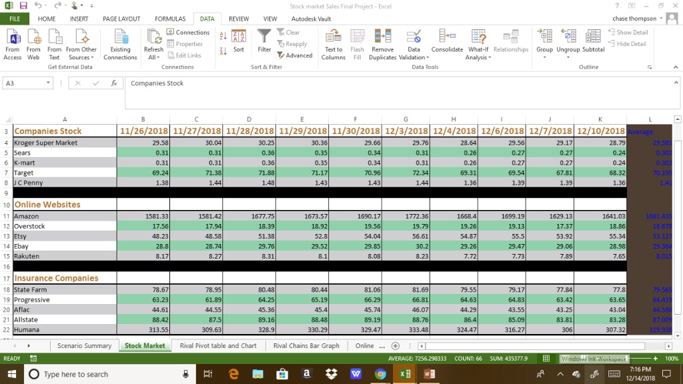Apply Flash Fill to the data

click(x=357, y=43)
